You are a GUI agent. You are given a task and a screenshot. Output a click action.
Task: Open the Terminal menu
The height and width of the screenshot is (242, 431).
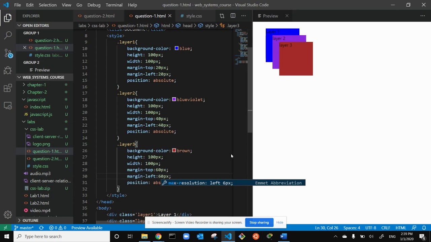click(x=114, y=5)
